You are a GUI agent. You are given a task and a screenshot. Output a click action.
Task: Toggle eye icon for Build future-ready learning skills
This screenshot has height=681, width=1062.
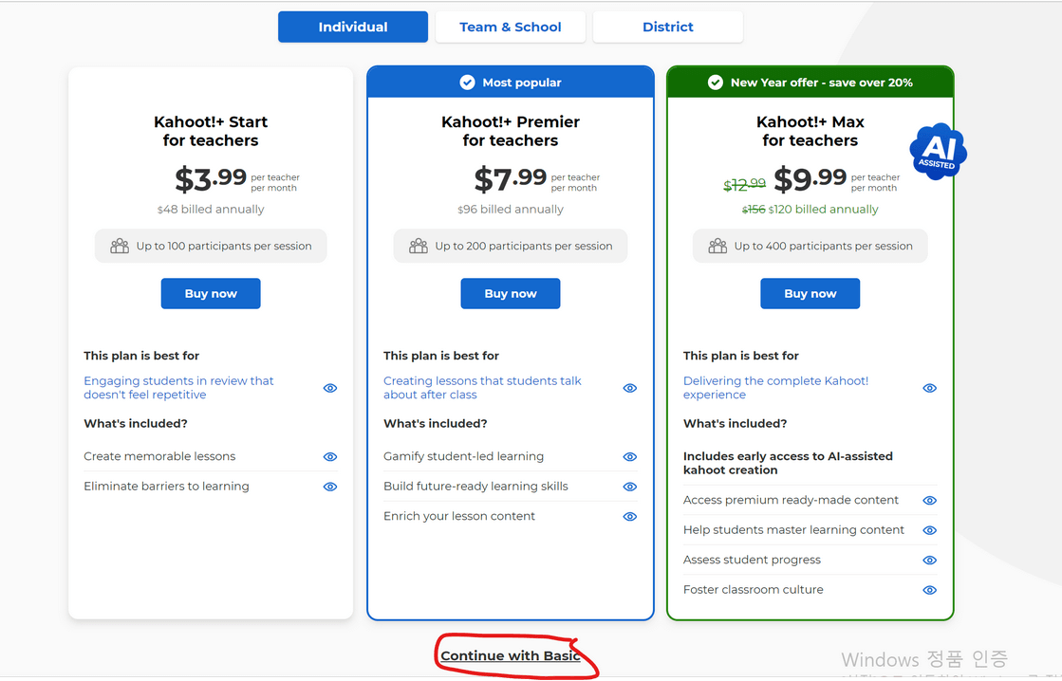630,487
